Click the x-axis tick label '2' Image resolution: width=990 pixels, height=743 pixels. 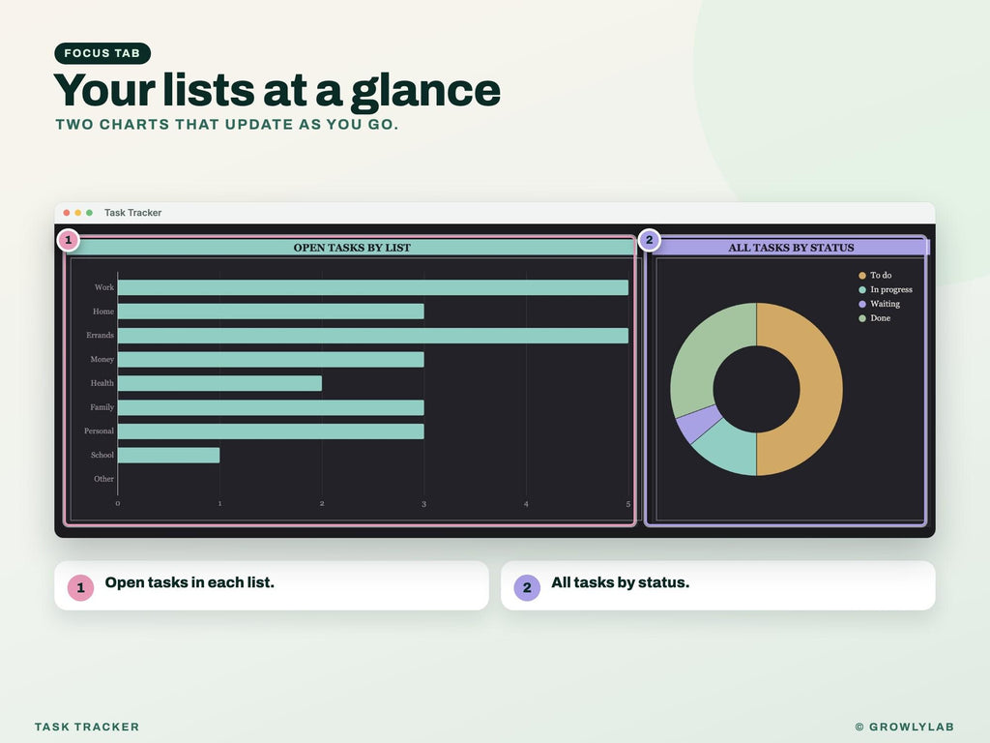pos(322,503)
